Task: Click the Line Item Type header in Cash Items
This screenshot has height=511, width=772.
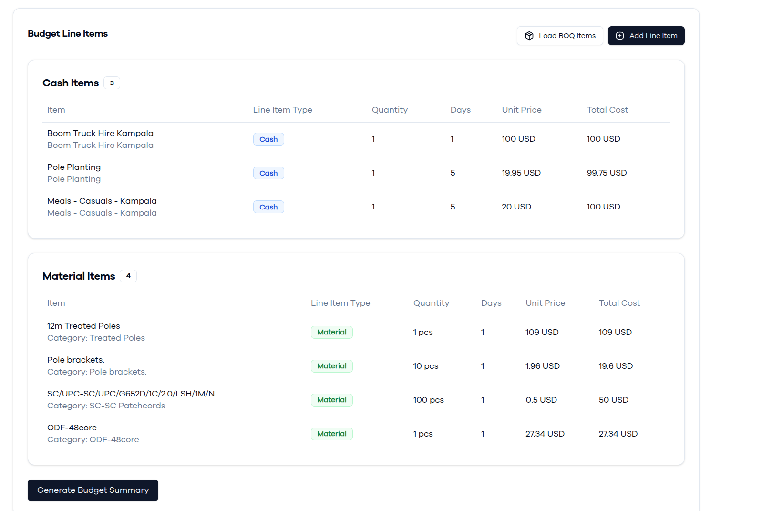Action: click(x=283, y=110)
